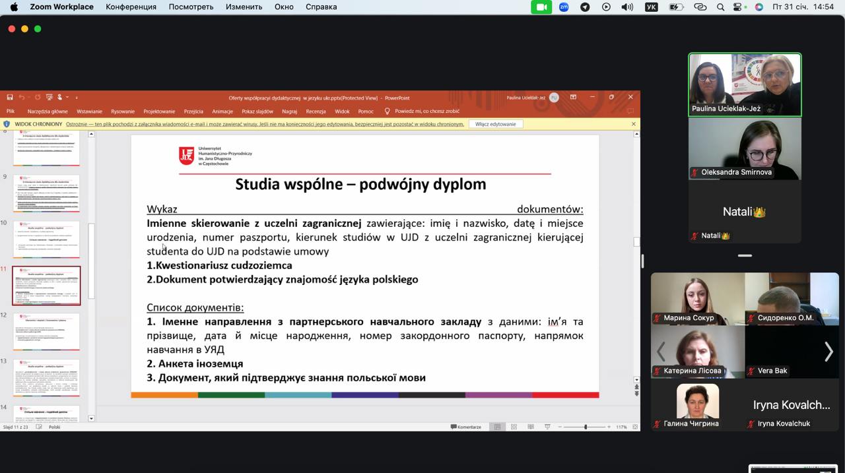Open the Справка menu

click(321, 7)
